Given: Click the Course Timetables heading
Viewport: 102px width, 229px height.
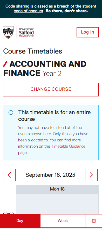Looking at the screenshot, I should pos(33,51).
